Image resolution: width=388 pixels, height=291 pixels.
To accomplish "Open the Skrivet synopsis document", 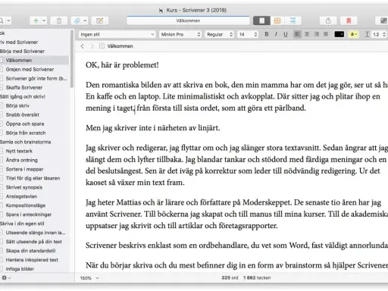I will 24,187.
